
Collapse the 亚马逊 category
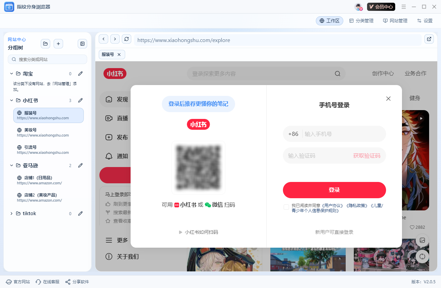[12, 165]
